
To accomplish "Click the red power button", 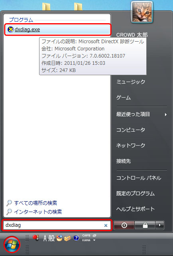I will (x=124, y=225).
